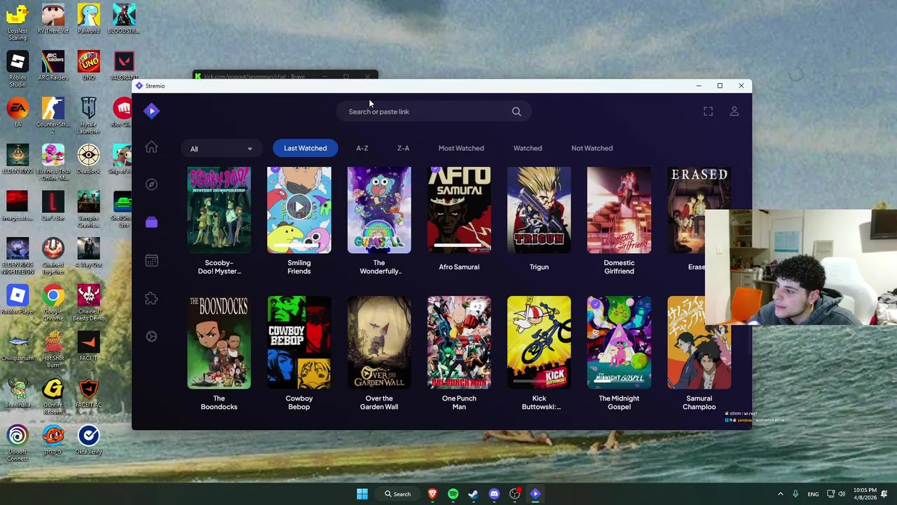Select the Counter-Strike 2 desktop icon
This screenshot has height=505, width=897.
click(x=53, y=116)
